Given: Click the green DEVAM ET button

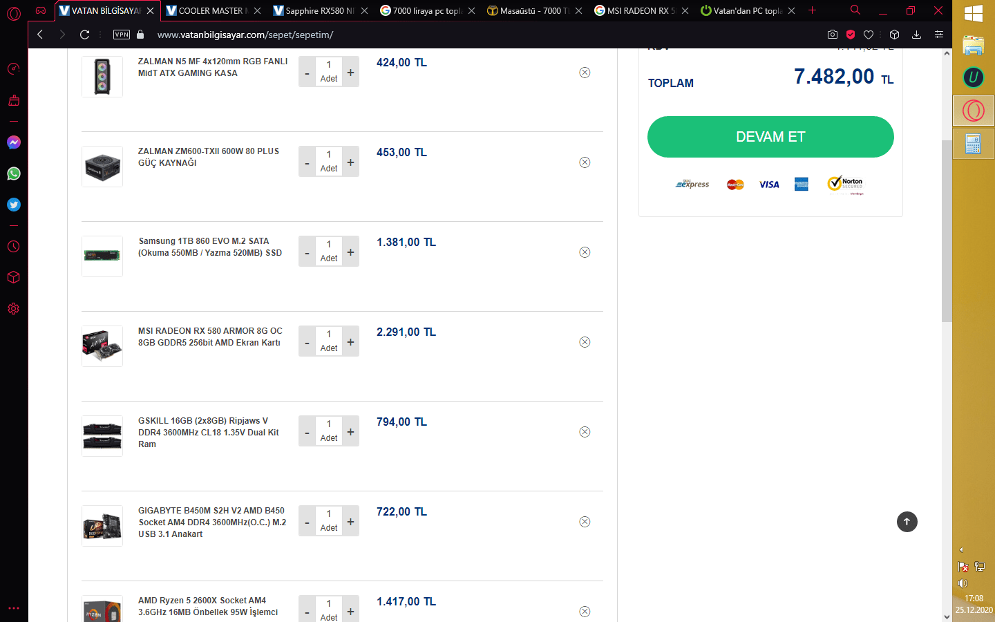Looking at the screenshot, I should click(770, 137).
